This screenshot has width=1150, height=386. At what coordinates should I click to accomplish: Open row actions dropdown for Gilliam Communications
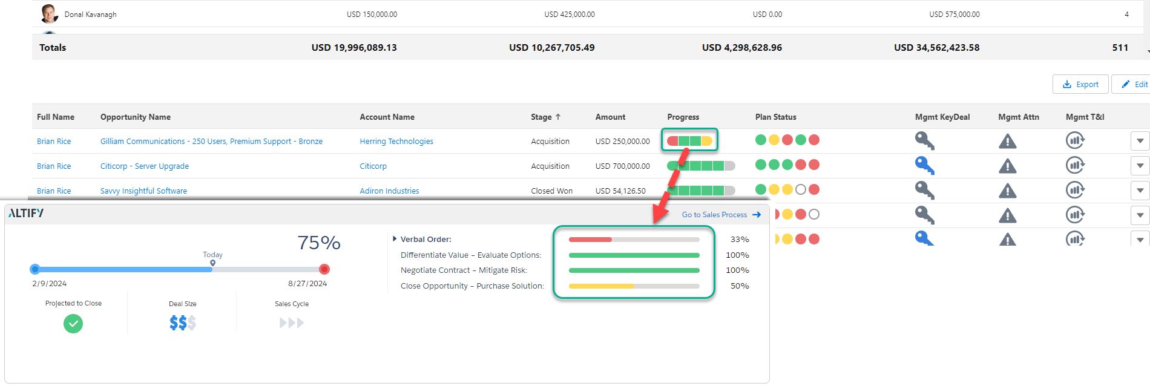1140,141
